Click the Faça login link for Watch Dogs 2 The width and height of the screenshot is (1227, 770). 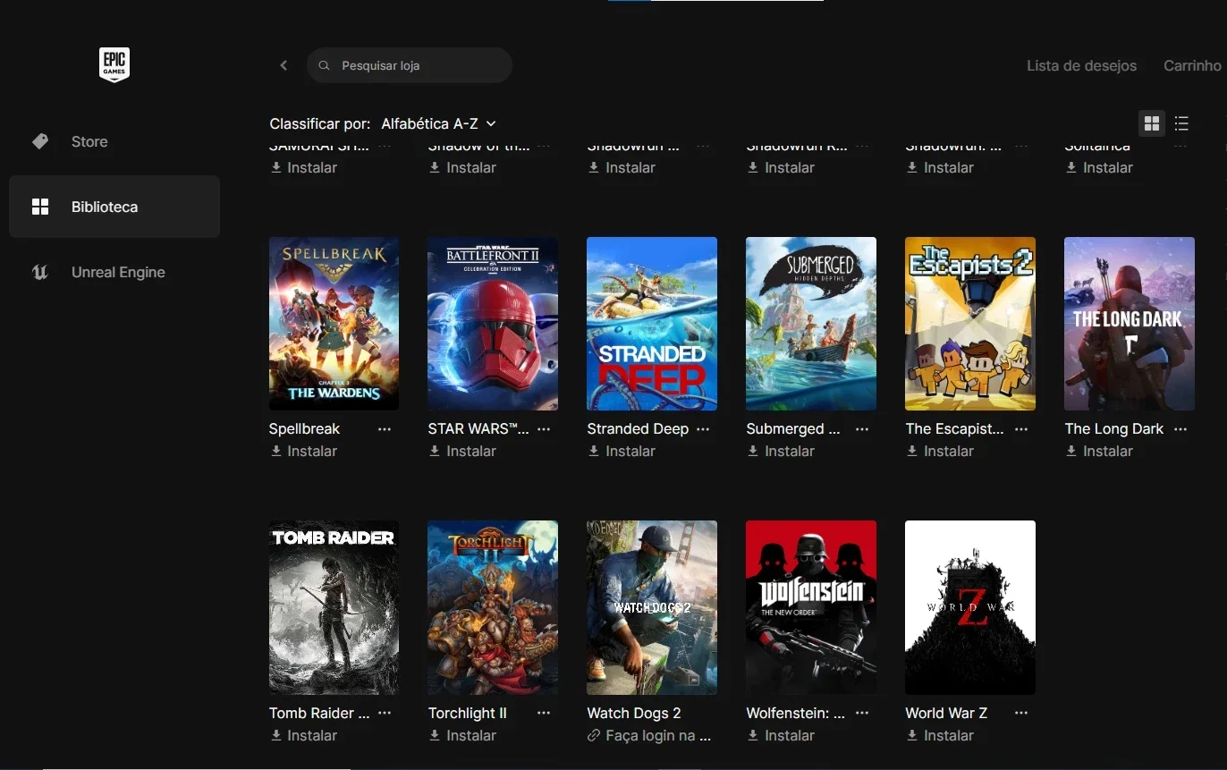click(650, 735)
